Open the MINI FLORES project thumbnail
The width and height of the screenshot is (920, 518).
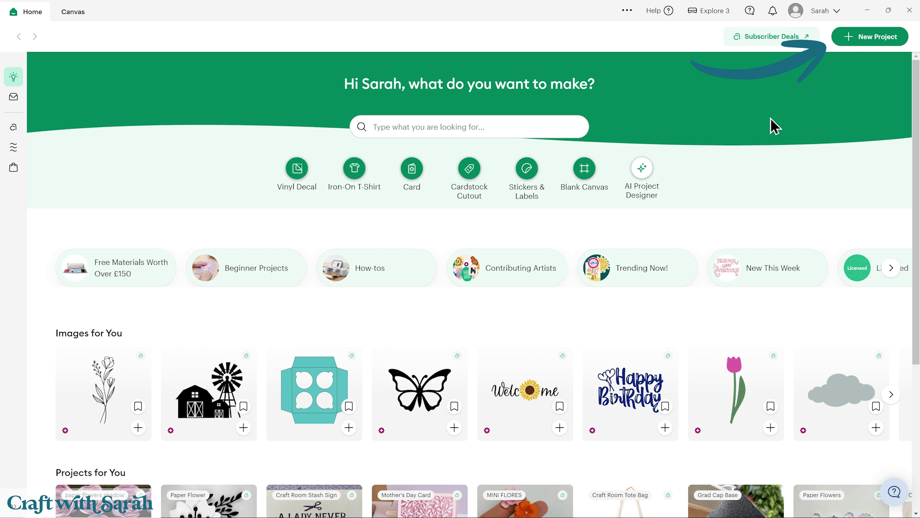coord(525,501)
